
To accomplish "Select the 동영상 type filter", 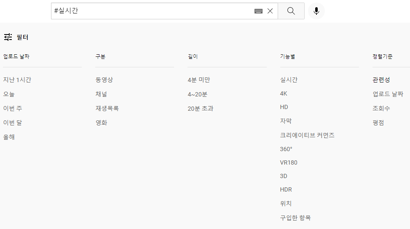I will click(x=104, y=80).
